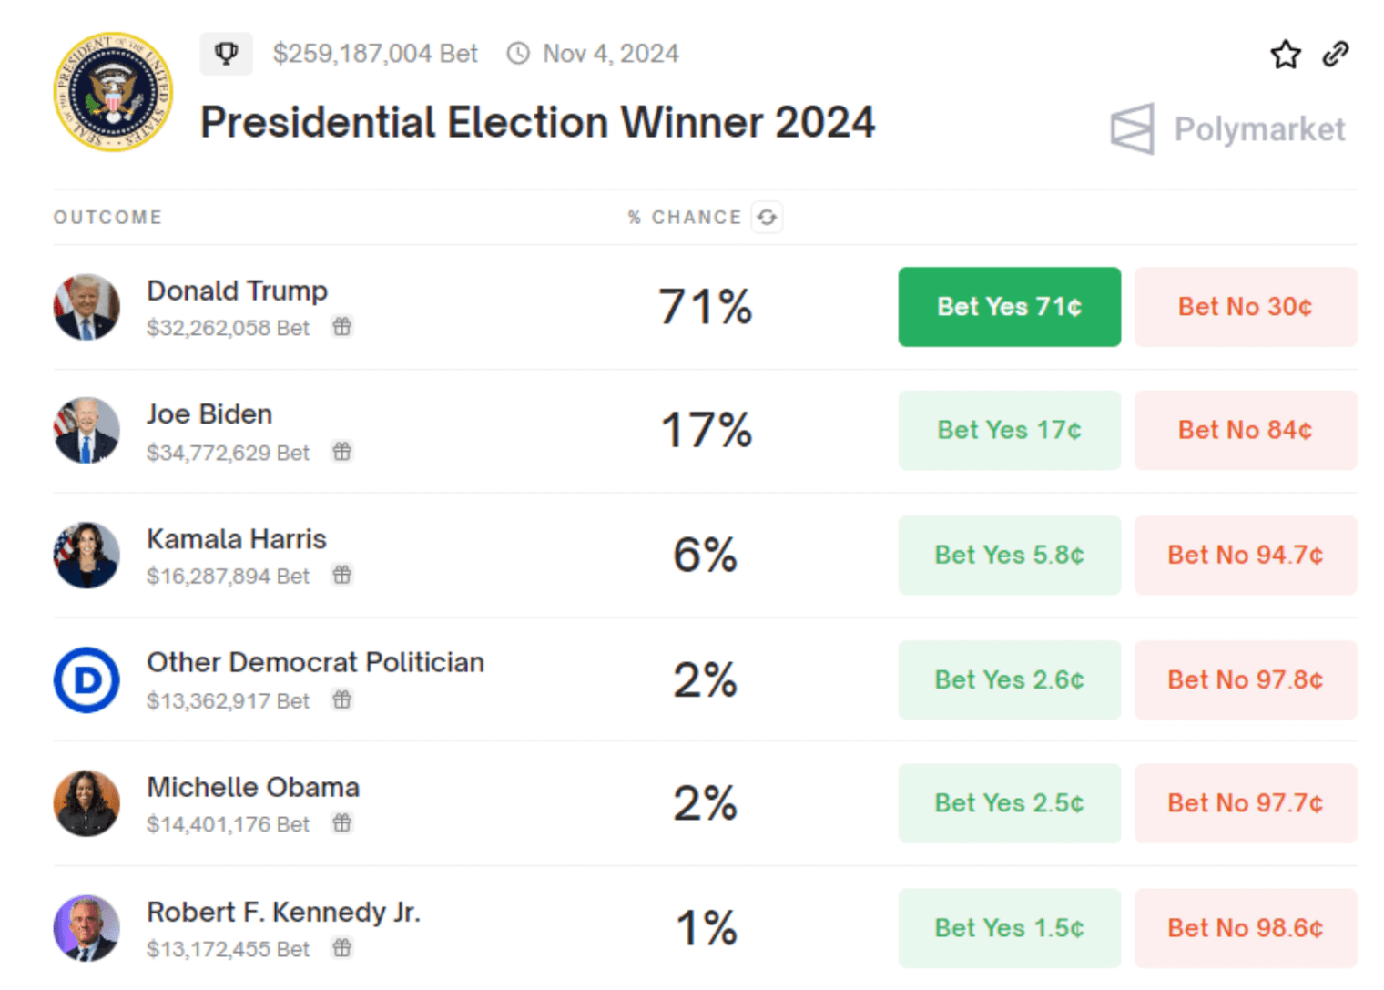Refresh the % chance column icon
The height and width of the screenshot is (990, 1384).
tap(768, 218)
